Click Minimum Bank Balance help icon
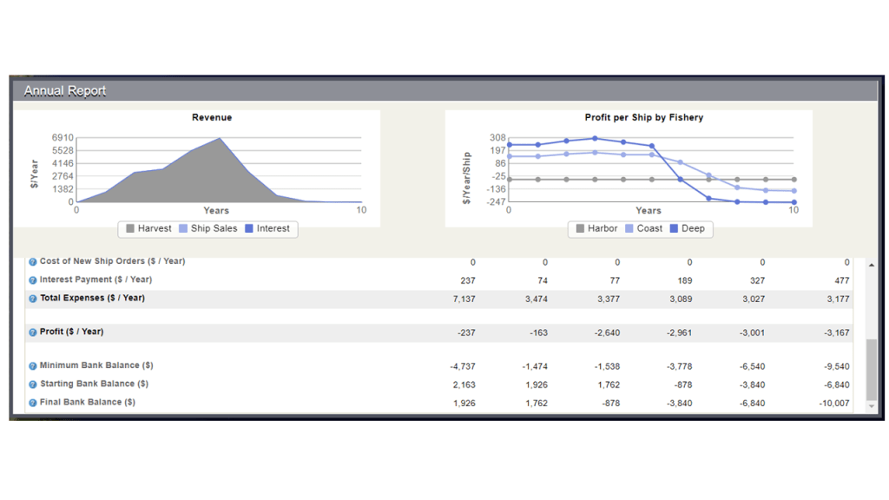The image size is (889, 500). [x=33, y=366]
